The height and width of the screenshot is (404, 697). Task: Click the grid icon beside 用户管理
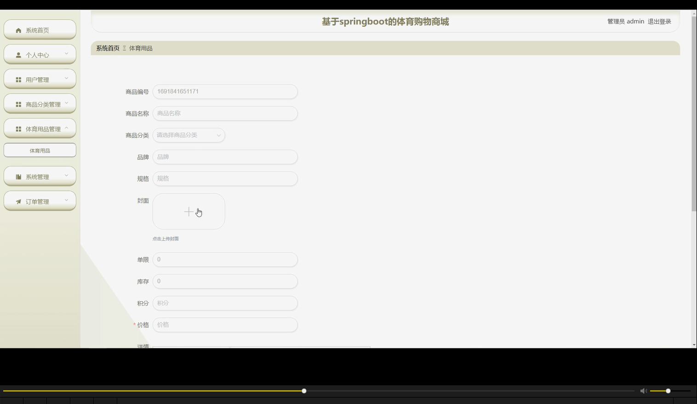click(18, 80)
